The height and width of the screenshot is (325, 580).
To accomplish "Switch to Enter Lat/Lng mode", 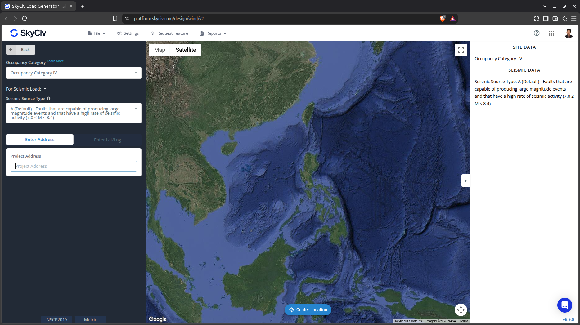I will point(107,140).
